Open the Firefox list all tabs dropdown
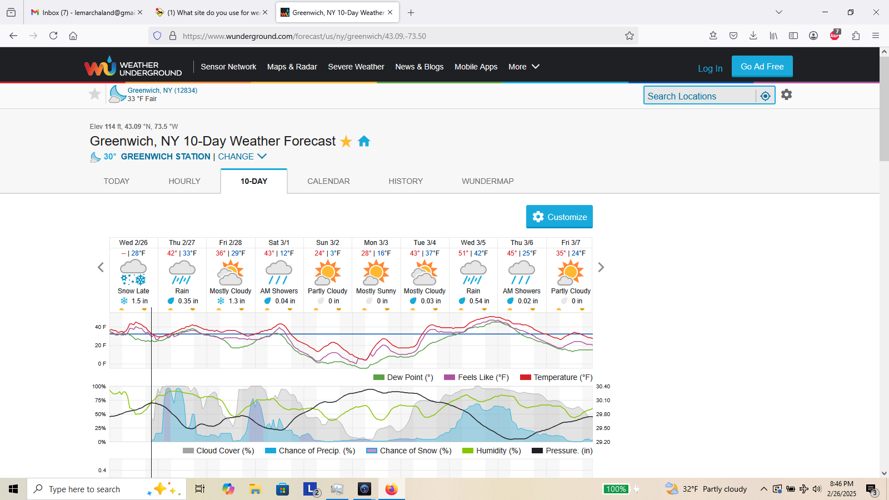This screenshot has height=500, width=889. tap(779, 12)
